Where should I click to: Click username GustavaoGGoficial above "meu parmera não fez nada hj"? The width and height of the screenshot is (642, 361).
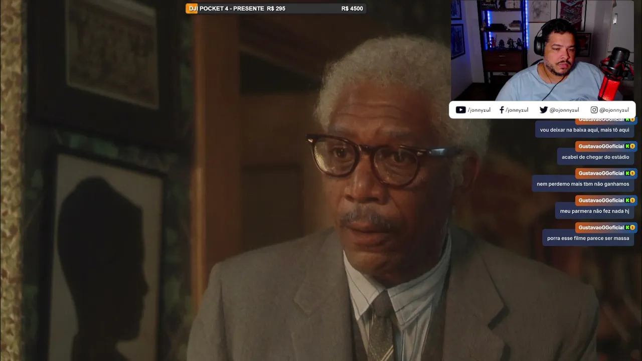pyautogui.click(x=601, y=201)
